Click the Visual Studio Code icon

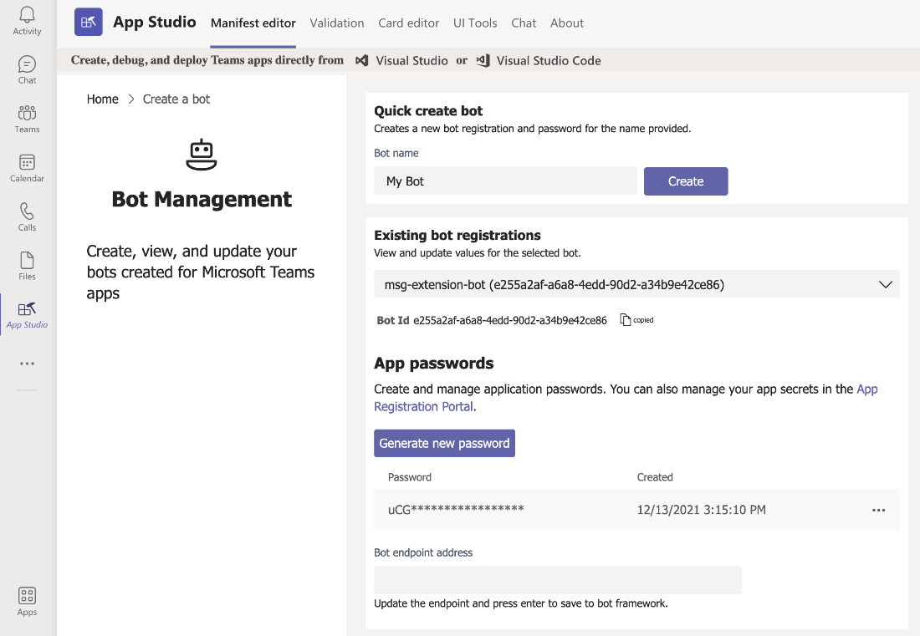[x=483, y=60]
